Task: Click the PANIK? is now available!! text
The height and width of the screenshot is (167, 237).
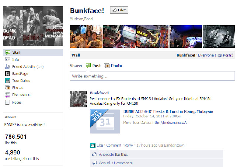Action: click(x=24, y=124)
